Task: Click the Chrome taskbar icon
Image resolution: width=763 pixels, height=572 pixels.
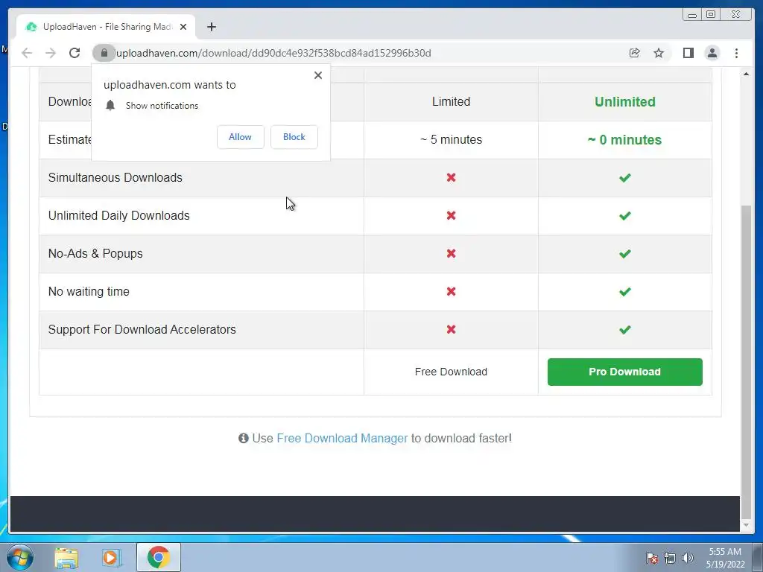Action: pyautogui.click(x=158, y=557)
